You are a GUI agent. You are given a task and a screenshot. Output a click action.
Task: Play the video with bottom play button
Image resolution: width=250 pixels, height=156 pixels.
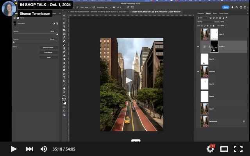click(14, 149)
